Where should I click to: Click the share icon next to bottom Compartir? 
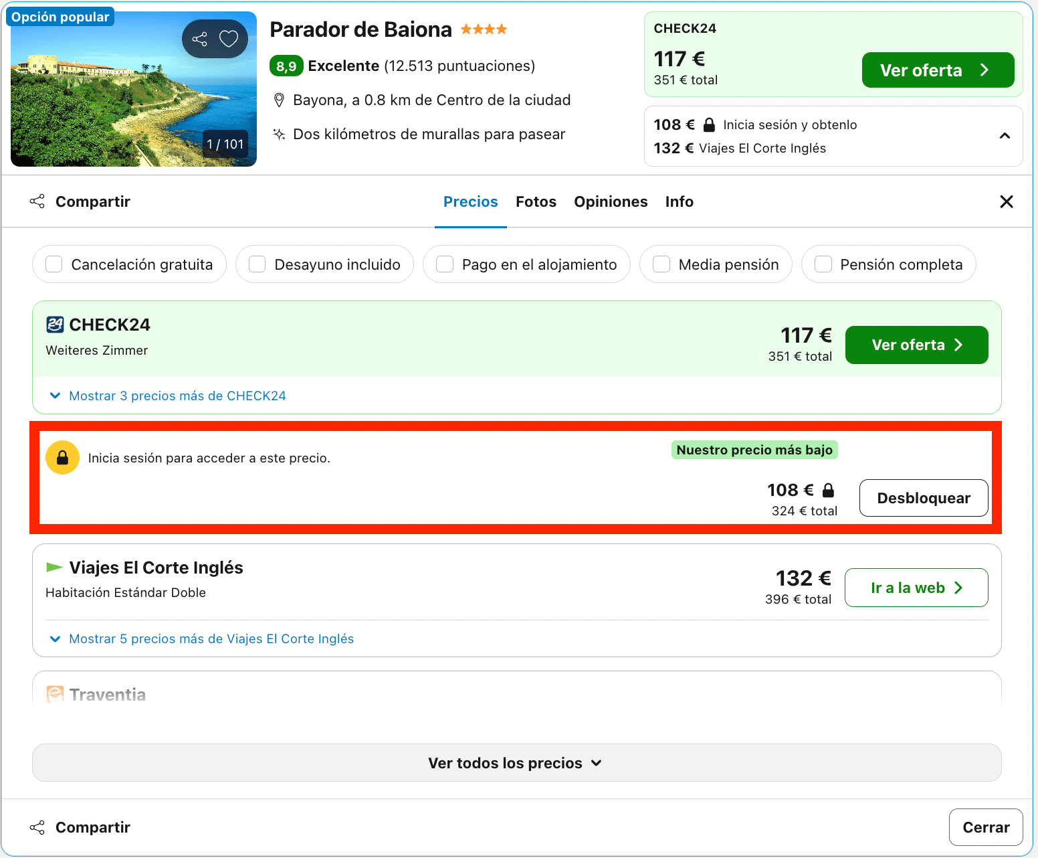(37, 827)
